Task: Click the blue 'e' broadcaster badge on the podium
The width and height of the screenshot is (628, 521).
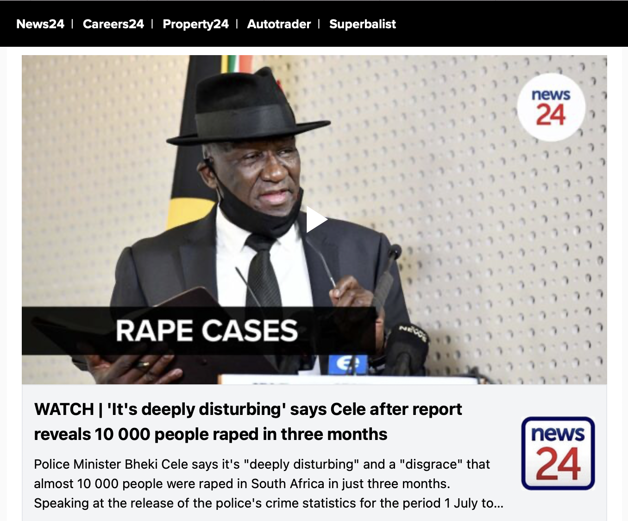Action: [348, 364]
